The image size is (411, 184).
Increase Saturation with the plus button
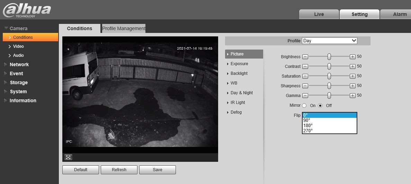tap(352, 76)
